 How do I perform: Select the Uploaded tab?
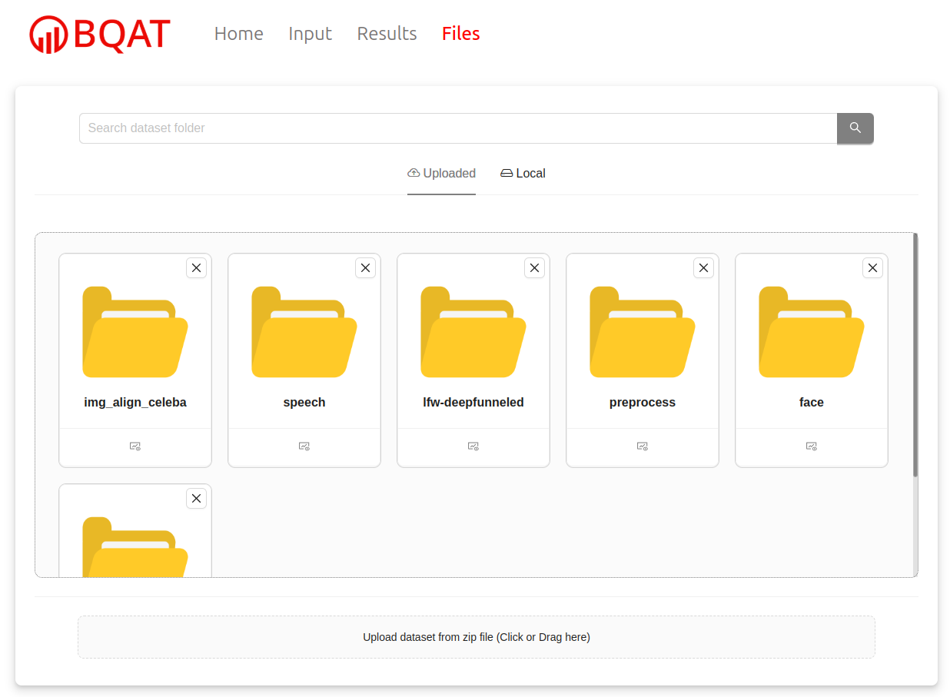click(x=441, y=174)
